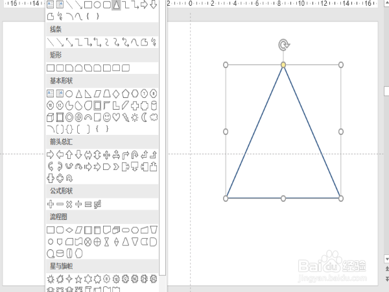The image size is (389, 292).
Task: Select the equal sign equation shape
Action: pyautogui.click(x=88, y=204)
